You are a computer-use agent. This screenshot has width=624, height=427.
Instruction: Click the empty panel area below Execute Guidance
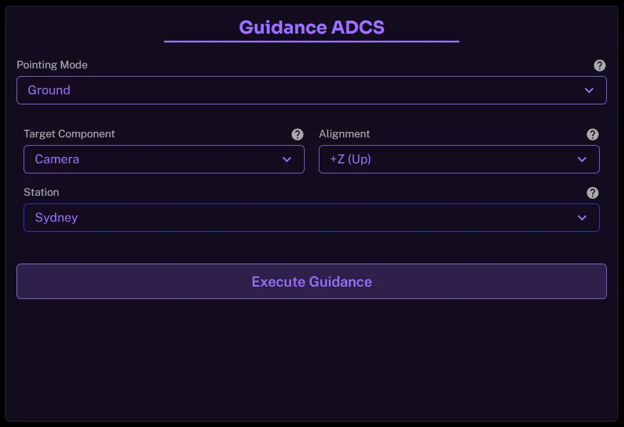point(312,360)
